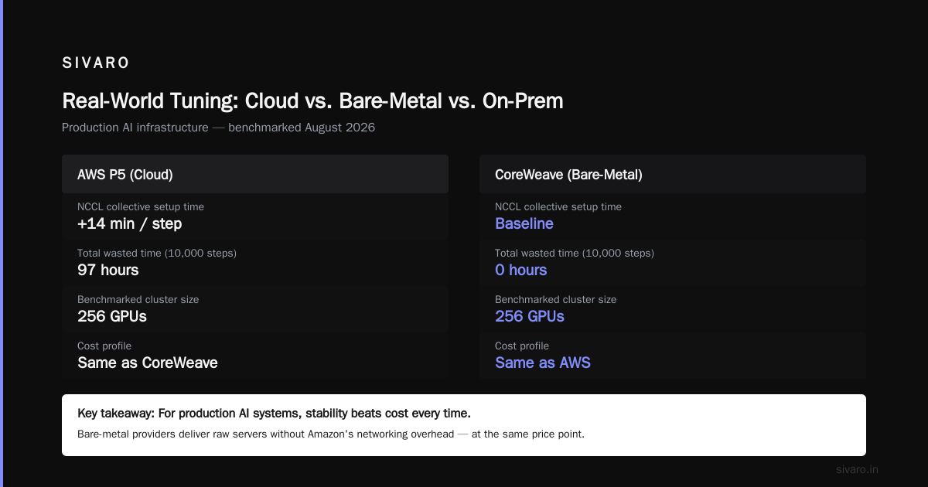Click the purple Same as AWS value

543,363
